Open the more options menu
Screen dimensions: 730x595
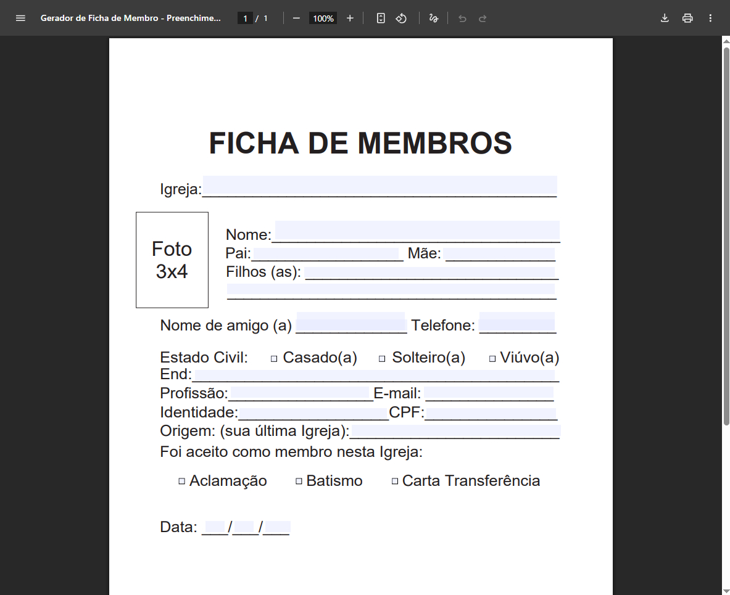(710, 18)
